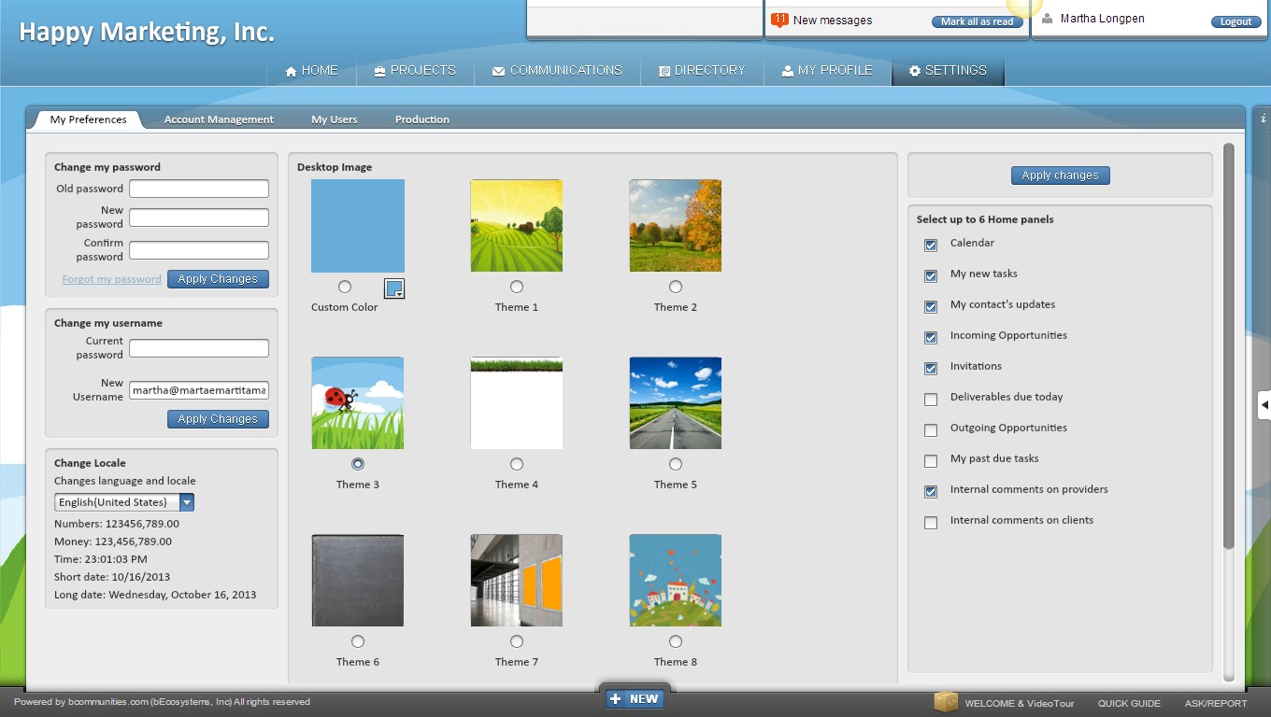The height and width of the screenshot is (717, 1271).
Task: Open COMMUNICATIONS with the envelope icon
Action: click(498, 71)
